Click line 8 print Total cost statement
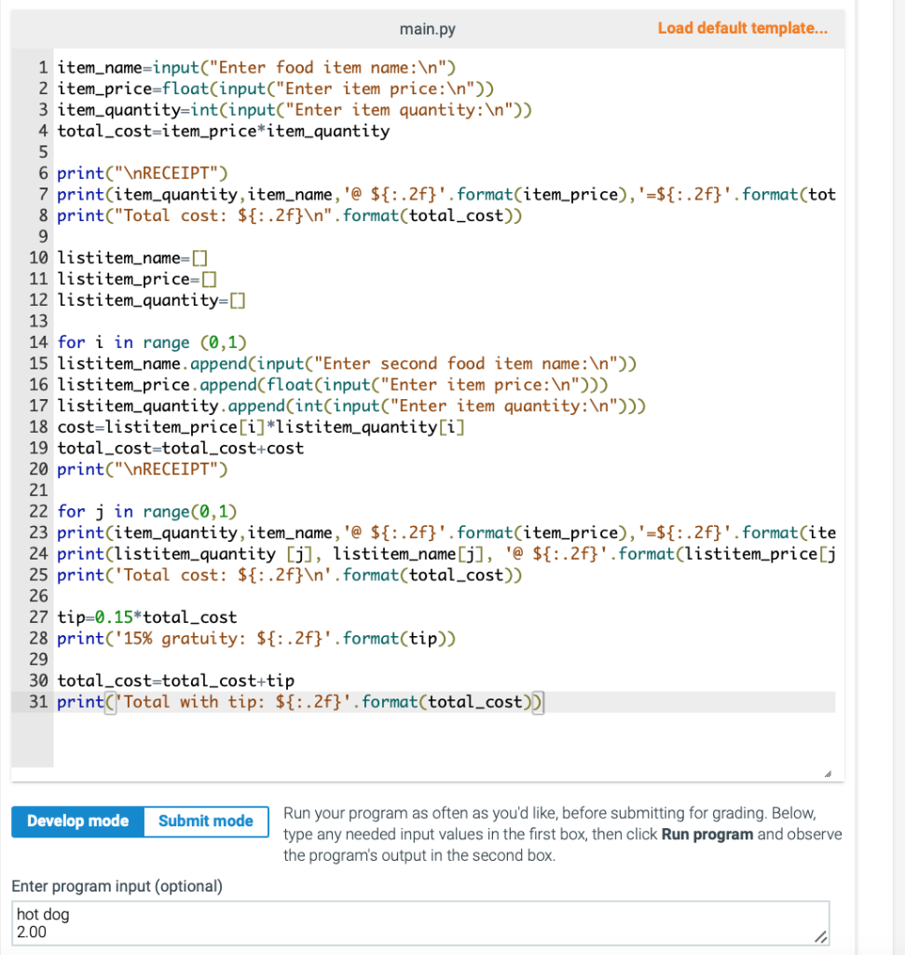Screen dimensions: 905x955 point(290,215)
